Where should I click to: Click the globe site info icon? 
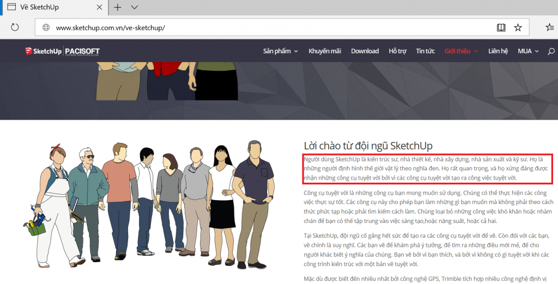coord(46,27)
